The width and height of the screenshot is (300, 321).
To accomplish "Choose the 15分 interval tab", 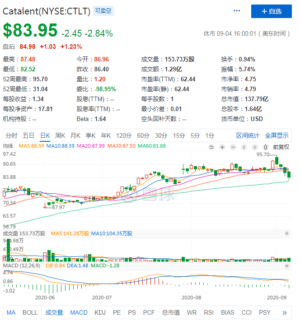I will pyautogui.click(x=179, y=135).
